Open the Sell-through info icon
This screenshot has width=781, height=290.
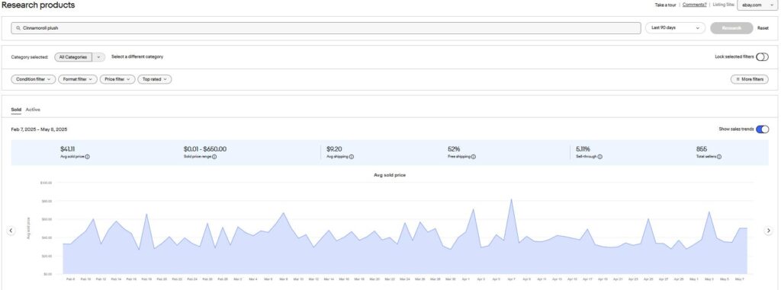click(599, 157)
